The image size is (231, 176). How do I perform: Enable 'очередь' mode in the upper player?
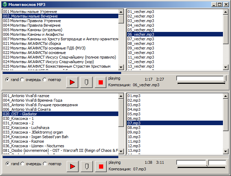click(22, 80)
